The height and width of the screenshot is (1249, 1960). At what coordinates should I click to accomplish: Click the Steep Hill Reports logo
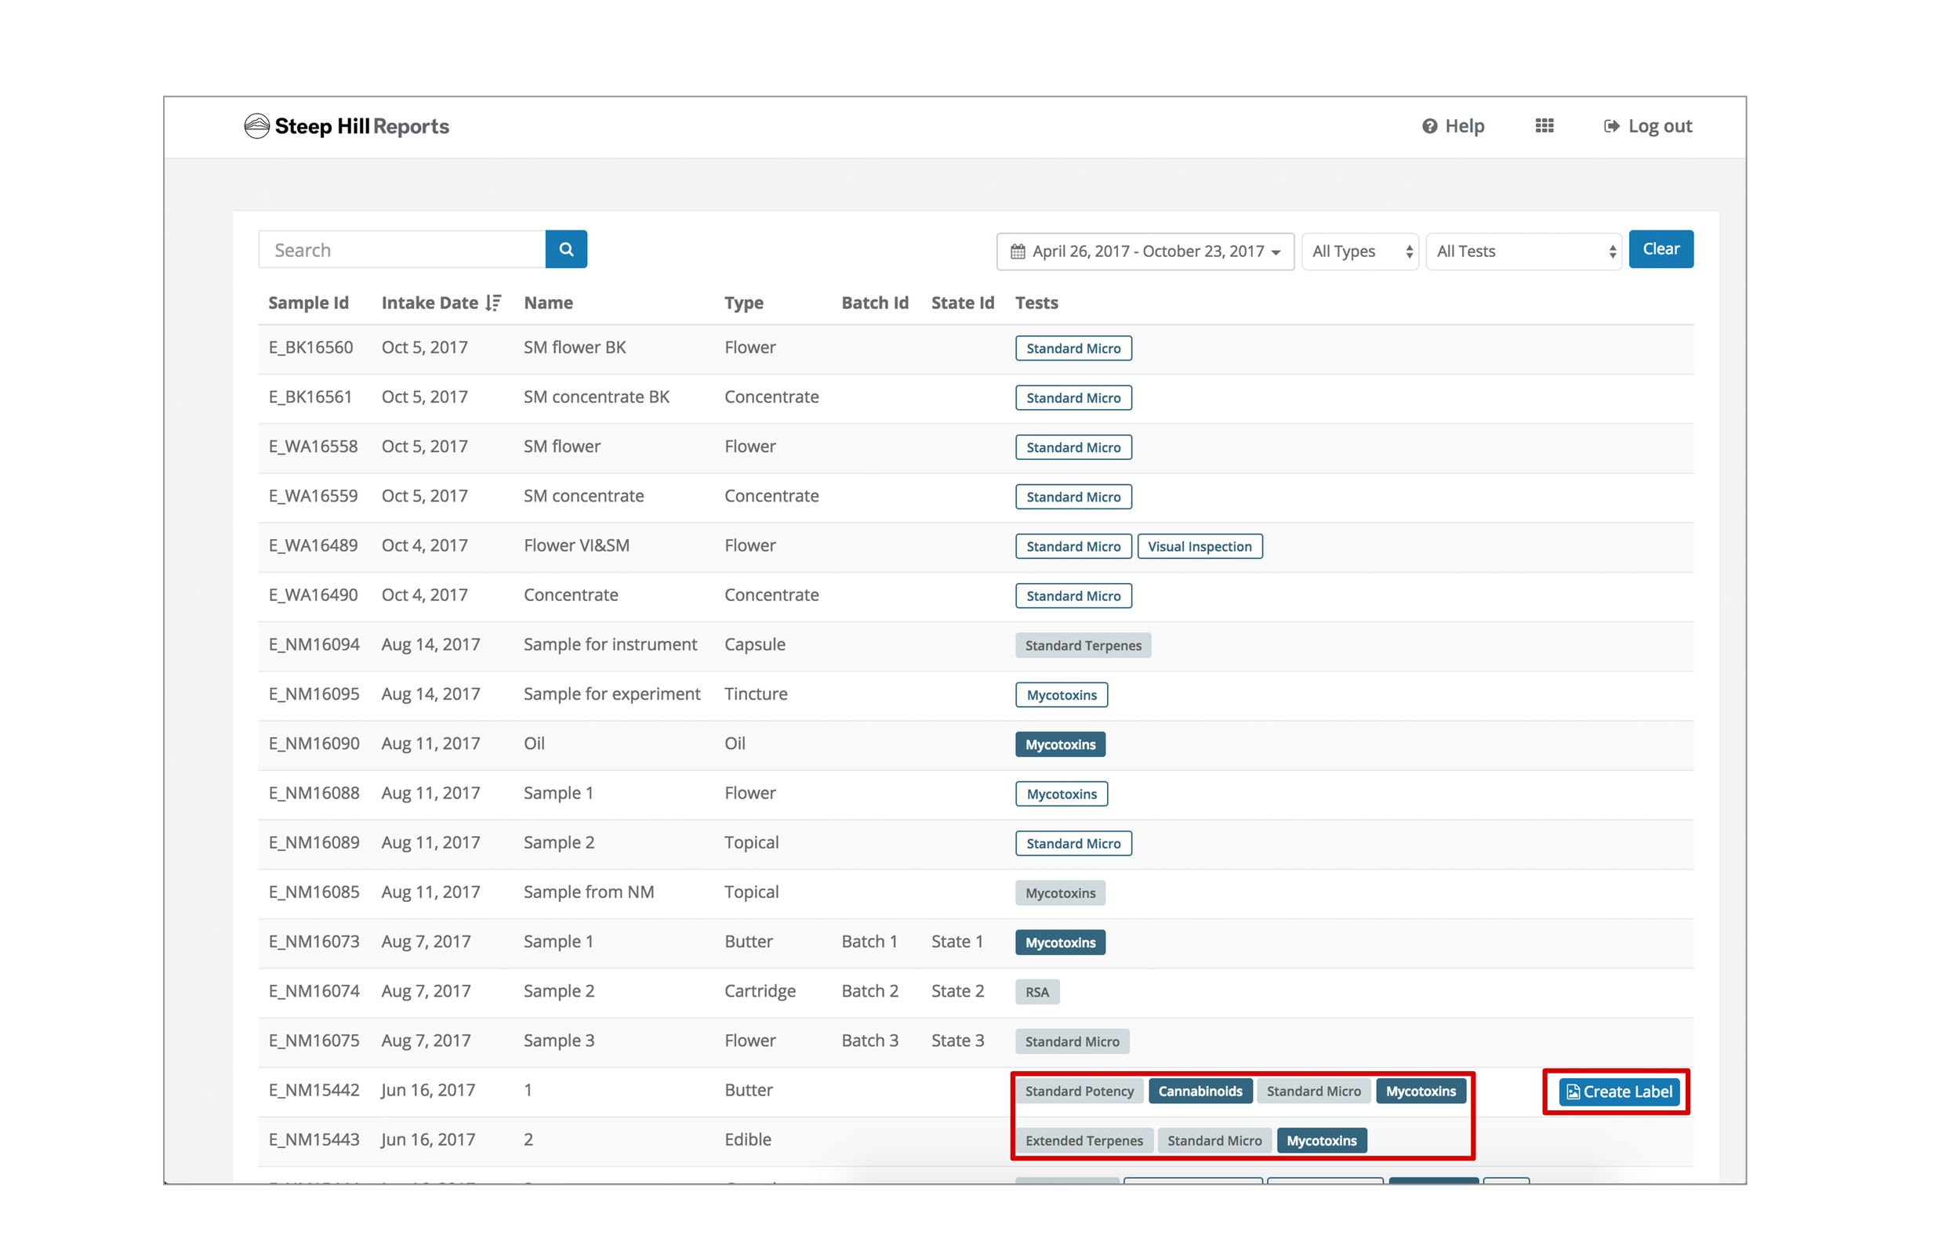click(x=347, y=126)
